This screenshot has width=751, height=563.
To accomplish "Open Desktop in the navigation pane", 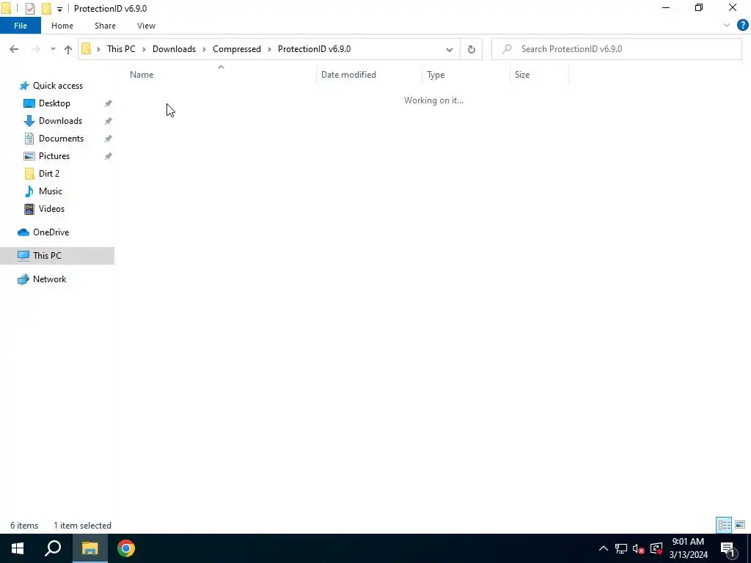I will [x=54, y=103].
